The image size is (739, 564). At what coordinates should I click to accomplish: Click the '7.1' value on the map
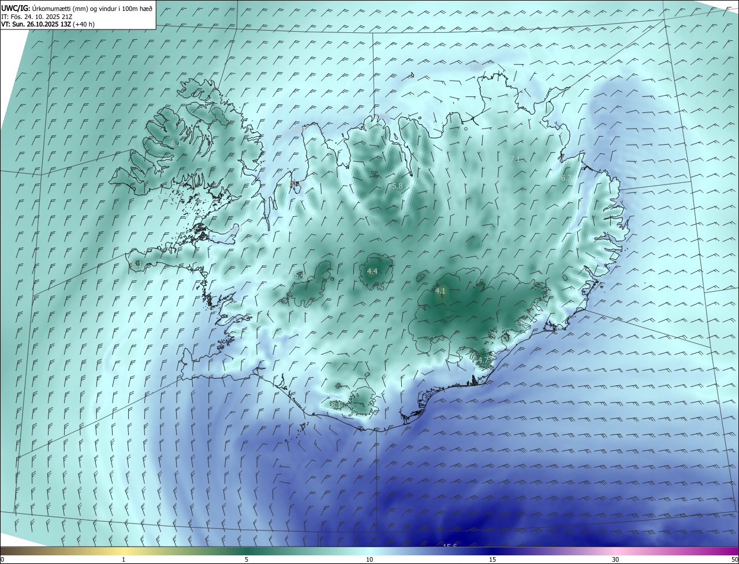[515, 159]
